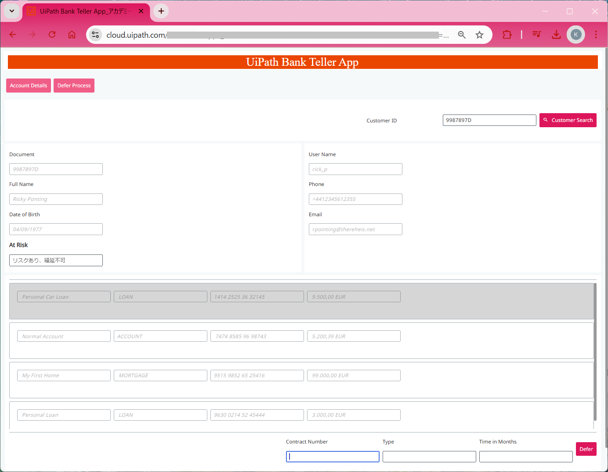Viewport: 608px width, 472px height.
Task: Go back to the previous page
Action: click(x=13, y=35)
